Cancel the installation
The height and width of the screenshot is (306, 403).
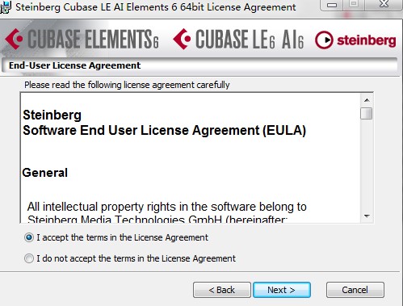coord(355,290)
